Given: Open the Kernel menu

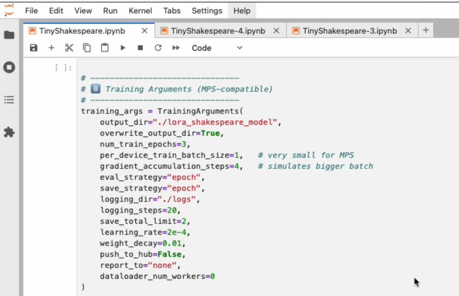Looking at the screenshot, I should tap(140, 11).
